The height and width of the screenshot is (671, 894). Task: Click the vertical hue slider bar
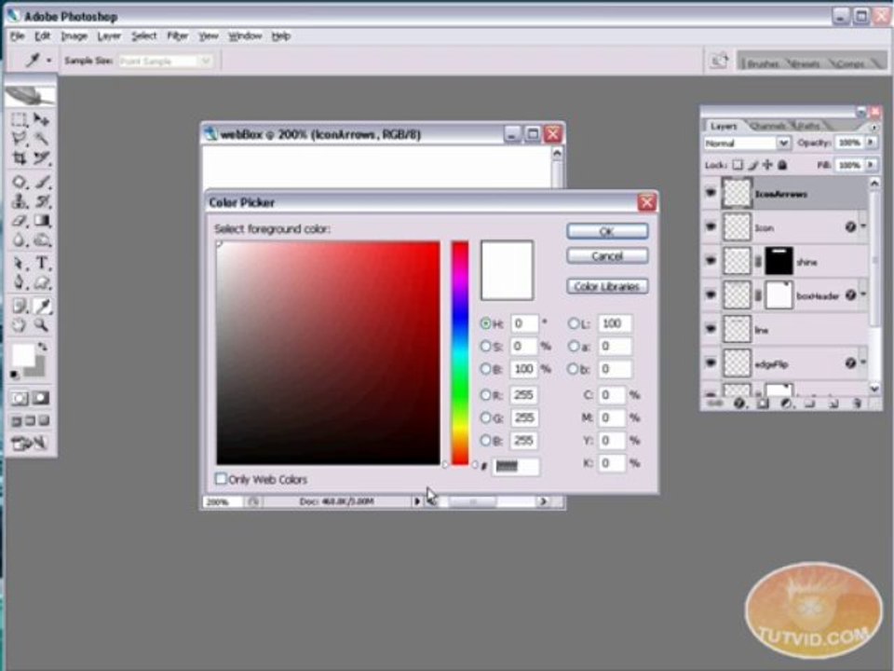pos(460,352)
